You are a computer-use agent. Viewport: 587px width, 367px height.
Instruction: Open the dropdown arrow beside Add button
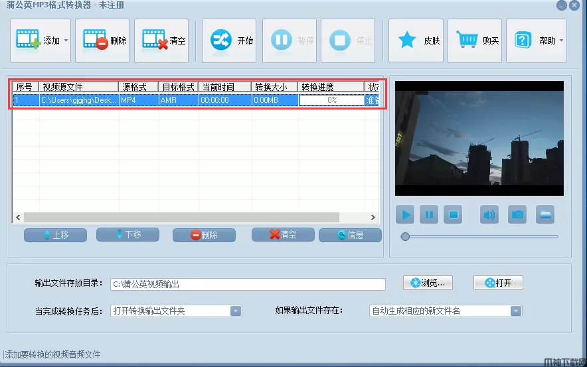65,41
